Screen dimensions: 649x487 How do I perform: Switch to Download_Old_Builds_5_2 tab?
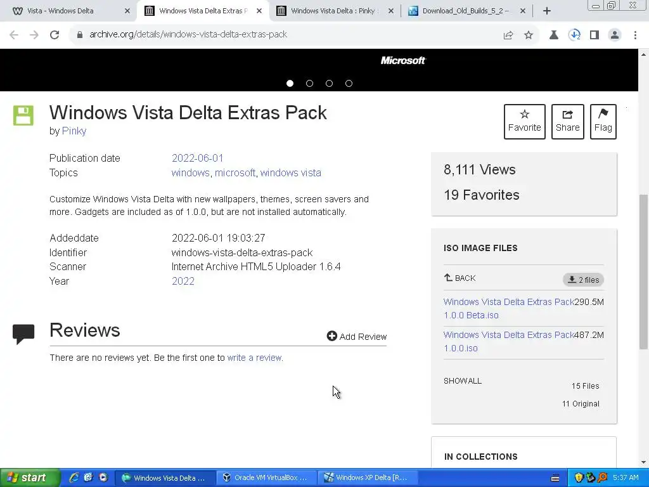466,11
